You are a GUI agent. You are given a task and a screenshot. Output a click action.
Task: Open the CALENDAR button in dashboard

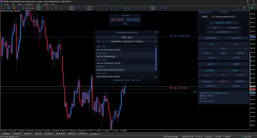click(x=233, y=28)
